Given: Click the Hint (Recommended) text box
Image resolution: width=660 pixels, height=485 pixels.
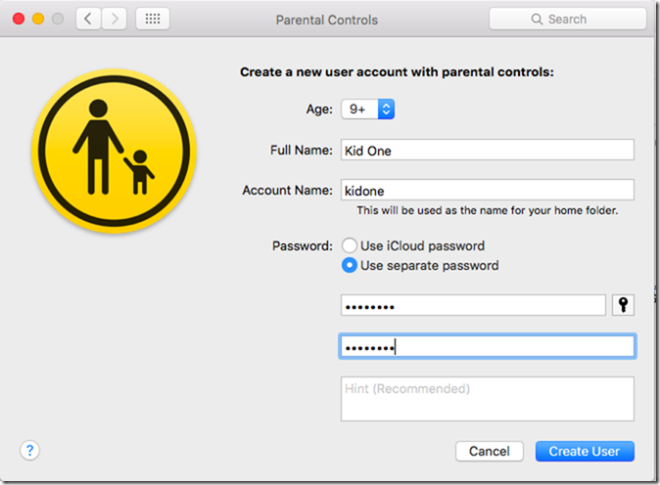Looking at the screenshot, I should point(488,399).
